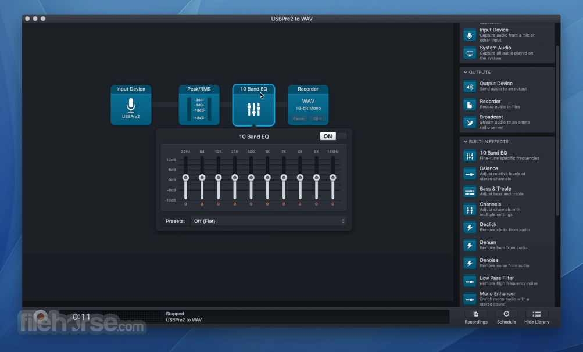Screen dimensions: 583x352
Task: Choose the Channels effect icon
Action: [x=470, y=210]
